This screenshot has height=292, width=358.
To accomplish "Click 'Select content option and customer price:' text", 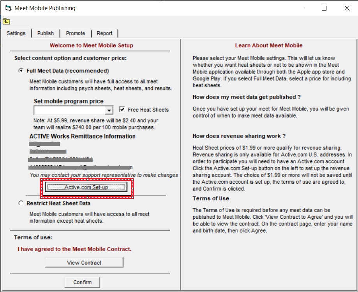I will 71,58.
